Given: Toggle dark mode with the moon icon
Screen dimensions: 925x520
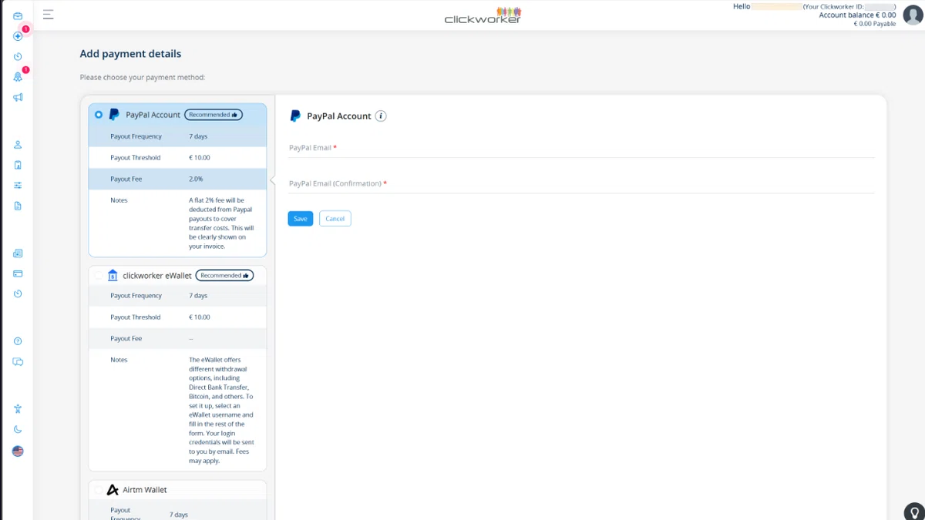Looking at the screenshot, I should (x=18, y=430).
